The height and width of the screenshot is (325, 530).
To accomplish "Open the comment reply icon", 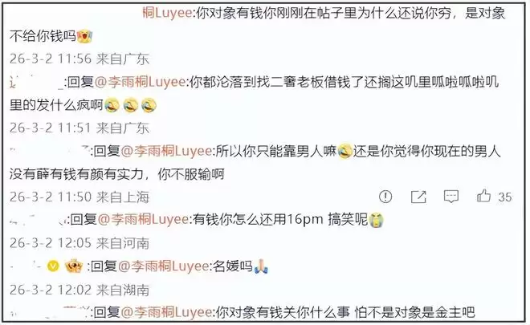I will coord(451,197).
